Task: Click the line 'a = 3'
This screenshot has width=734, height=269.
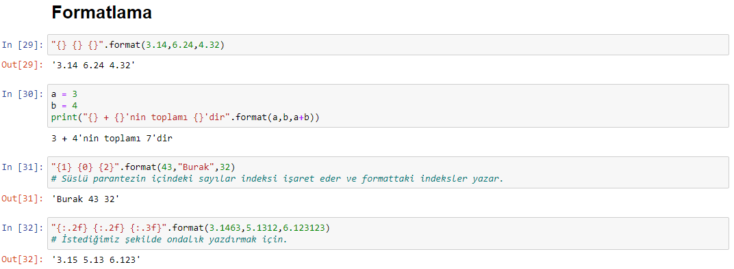Action: click(x=64, y=94)
